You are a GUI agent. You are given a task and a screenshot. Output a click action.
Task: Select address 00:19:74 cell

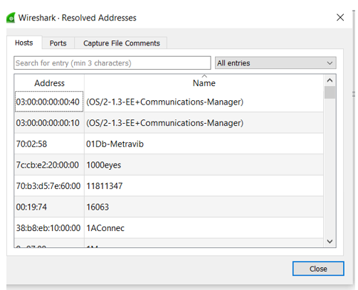pyautogui.click(x=49, y=207)
